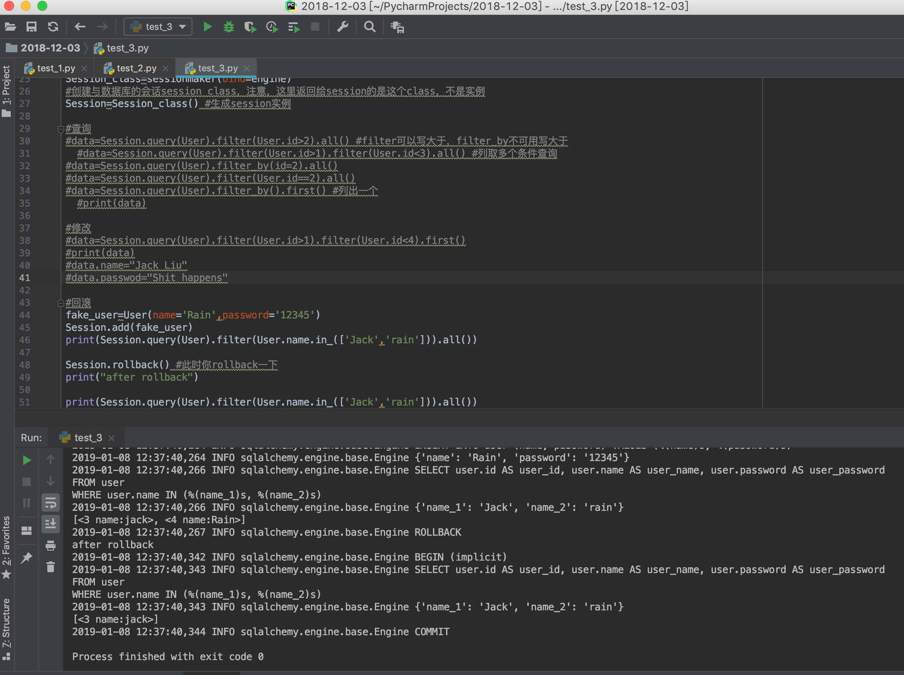Disable scroll to end in the console

coord(51,524)
